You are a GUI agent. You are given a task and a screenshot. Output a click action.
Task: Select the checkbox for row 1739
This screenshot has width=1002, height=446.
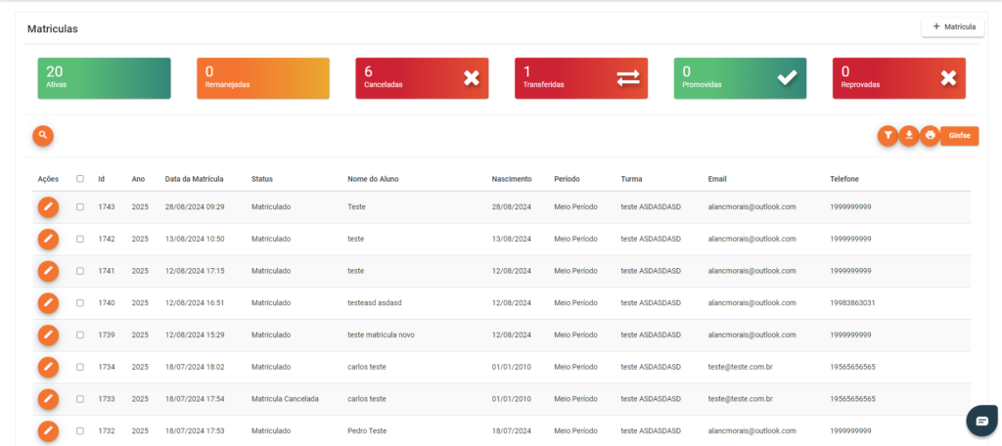tap(80, 335)
